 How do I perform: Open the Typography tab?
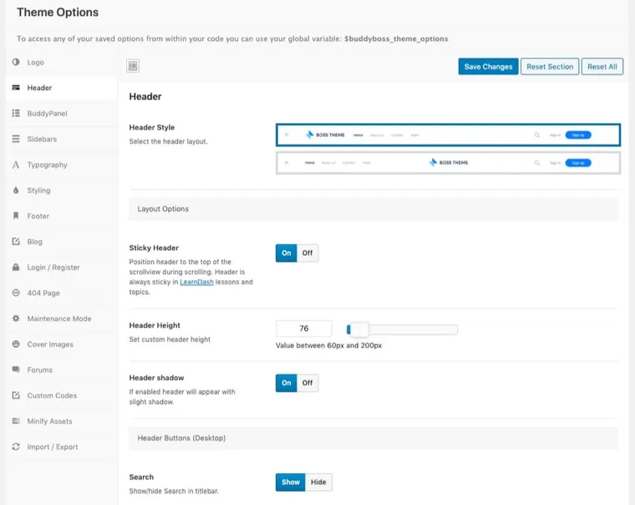click(62, 165)
